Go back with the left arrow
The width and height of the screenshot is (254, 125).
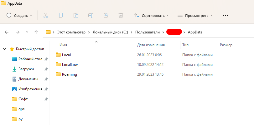7,32
